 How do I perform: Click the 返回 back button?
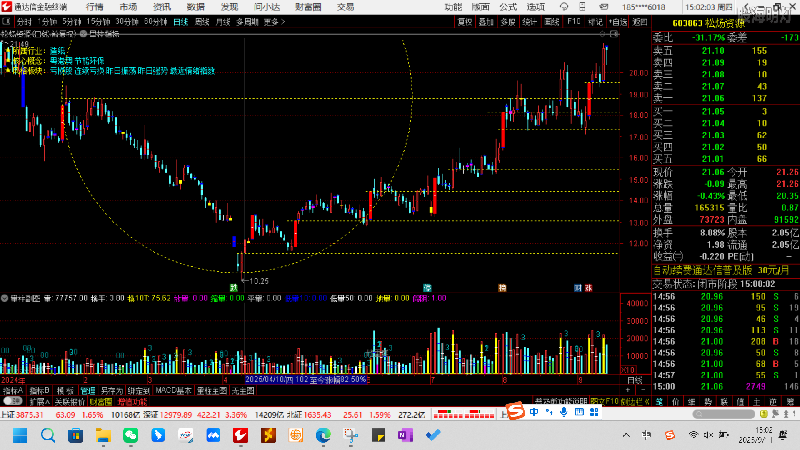point(640,22)
